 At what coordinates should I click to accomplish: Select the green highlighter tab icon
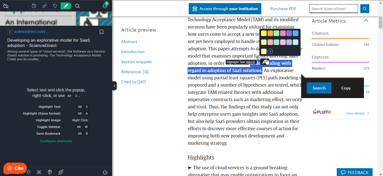coord(66,6)
